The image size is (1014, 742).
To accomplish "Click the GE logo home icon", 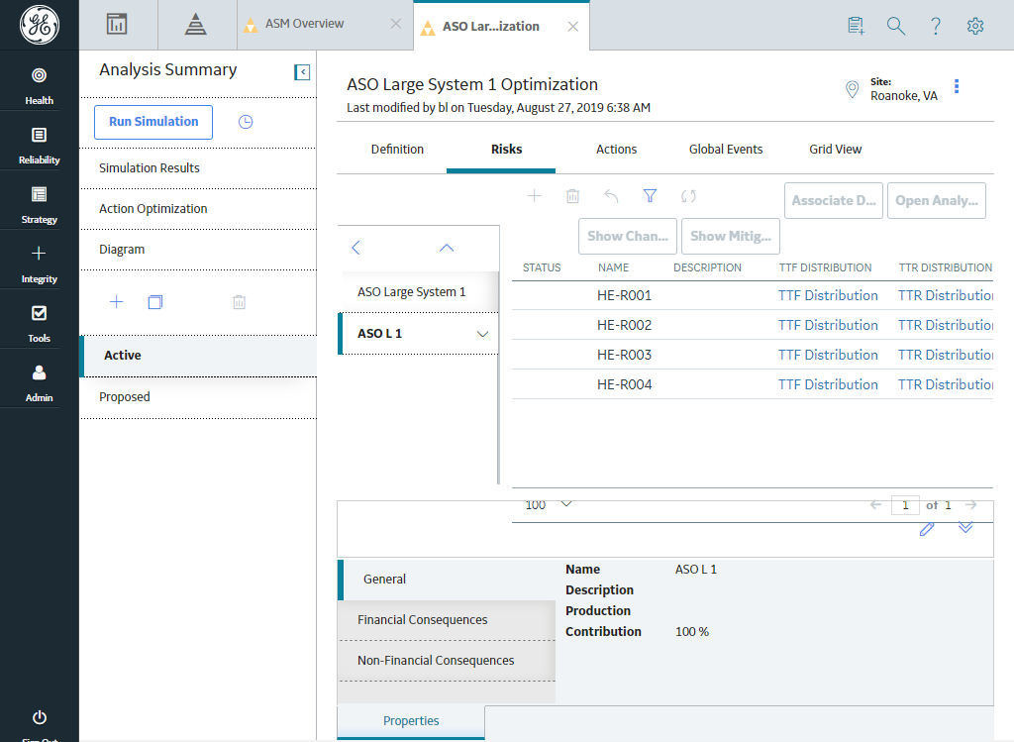I will pyautogui.click(x=40, y=25).
